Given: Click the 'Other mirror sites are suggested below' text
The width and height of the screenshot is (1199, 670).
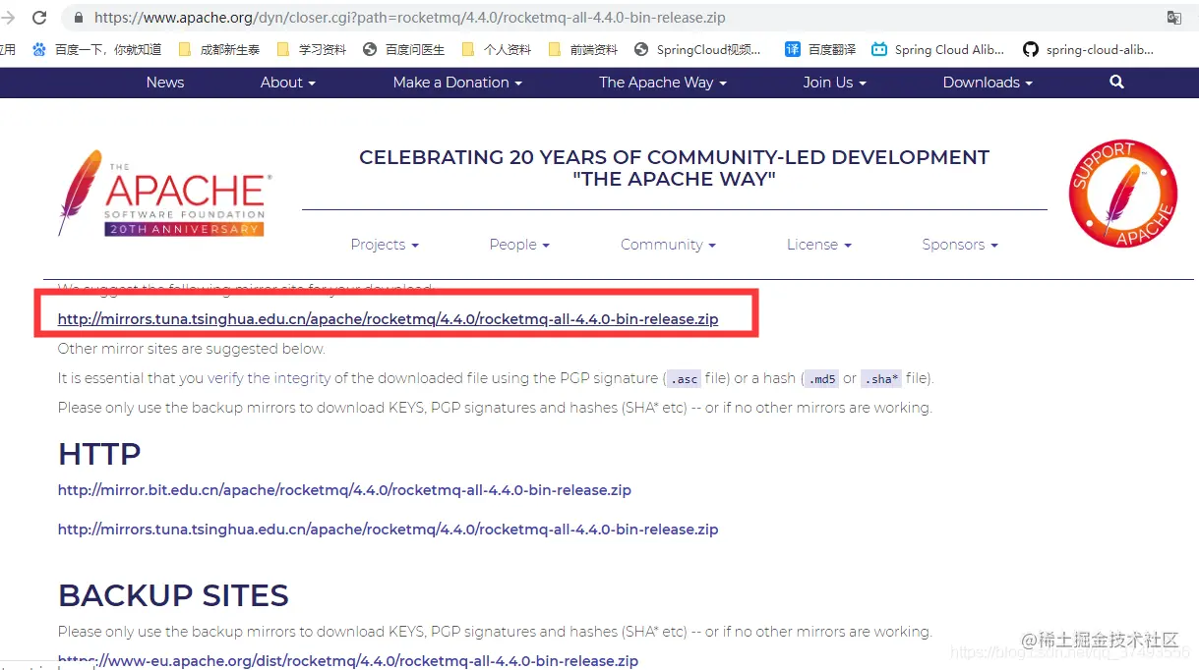Looking at the screenshot, I should (192, 349).
